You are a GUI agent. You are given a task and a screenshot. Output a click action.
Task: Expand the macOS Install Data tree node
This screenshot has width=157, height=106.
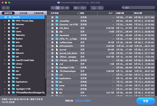tap(5, 60)
